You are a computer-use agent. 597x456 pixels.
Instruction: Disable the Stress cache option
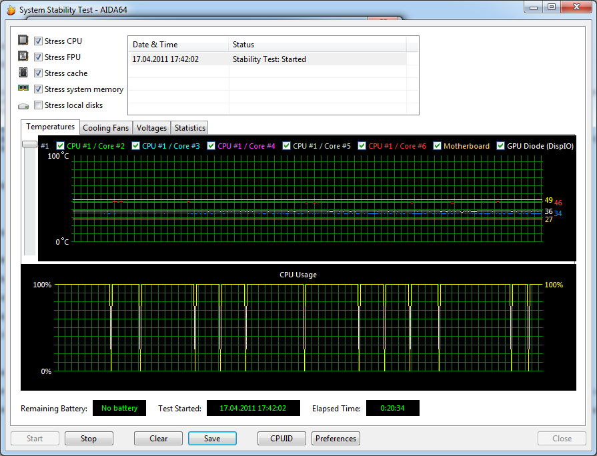[38, 73]
